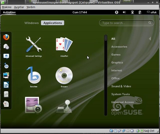Filter by Universal Access category
This screenshot has height=134, width=160.
coord(122,102)
